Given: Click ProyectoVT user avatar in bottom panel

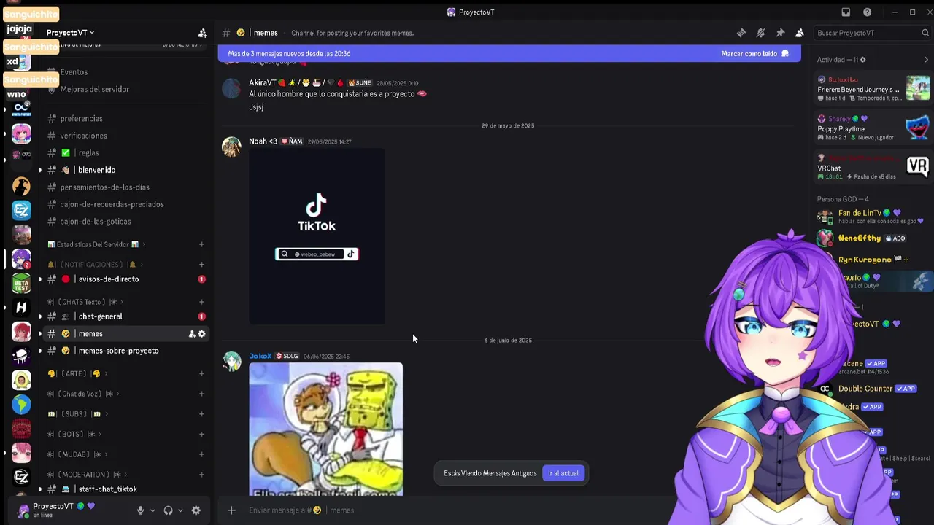Looking at the screenshot, I should coord(23,510).
